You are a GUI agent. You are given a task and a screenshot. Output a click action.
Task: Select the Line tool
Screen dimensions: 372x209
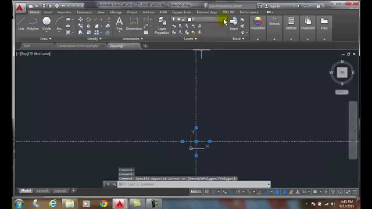click(x=21, y=23)
